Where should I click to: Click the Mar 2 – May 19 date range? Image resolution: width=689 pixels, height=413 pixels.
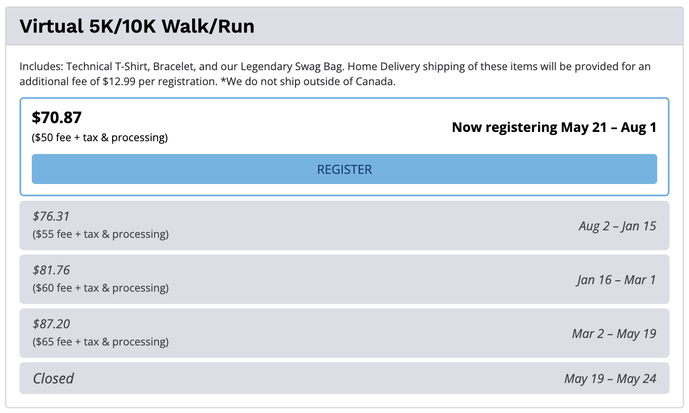click(x=614, y=334)
